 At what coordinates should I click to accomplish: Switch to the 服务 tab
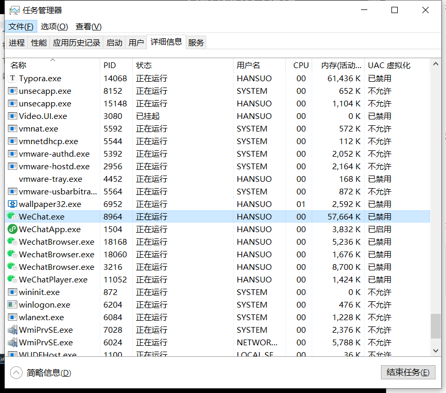coord(196,42)
